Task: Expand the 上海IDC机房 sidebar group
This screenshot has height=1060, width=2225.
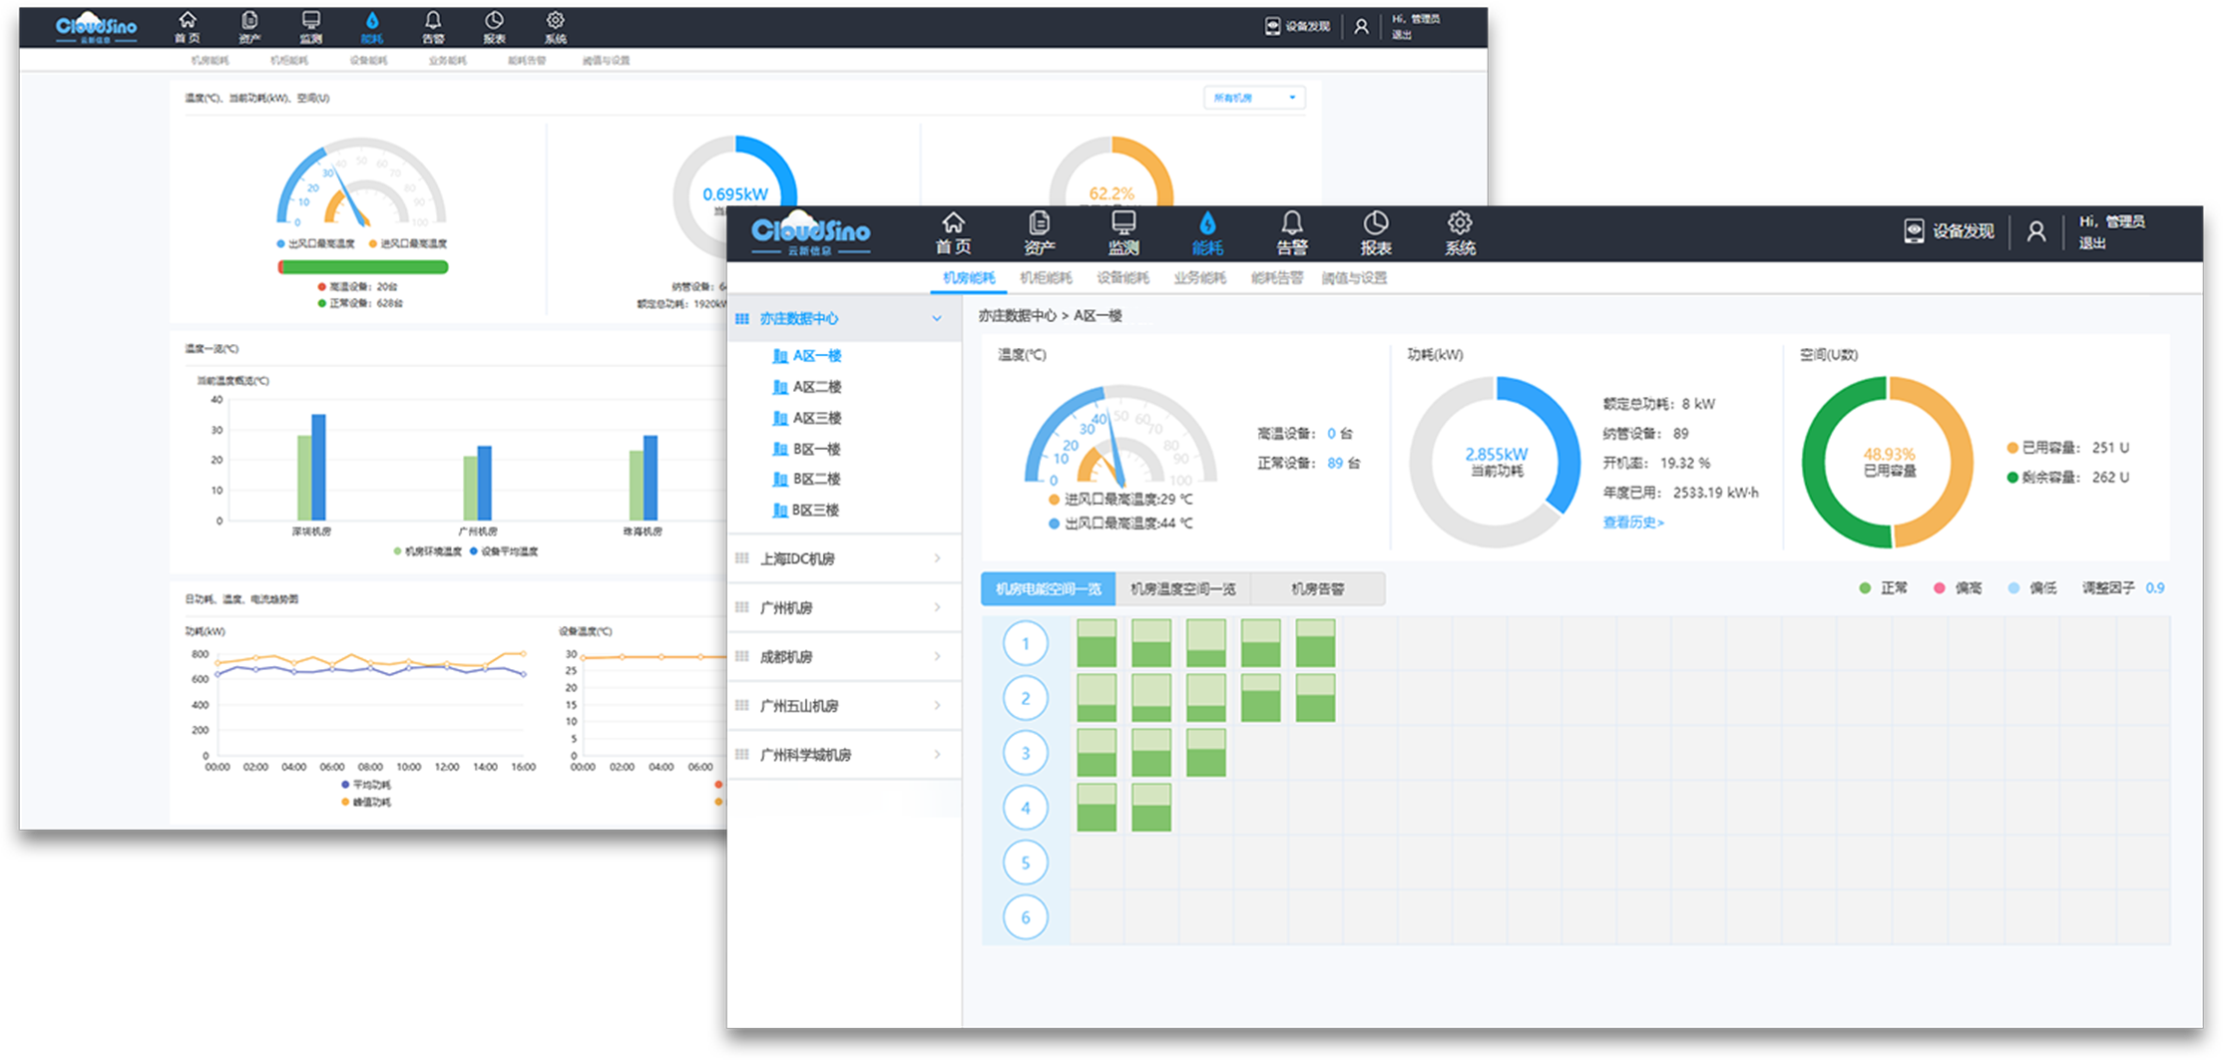Action: coord(937,558)
